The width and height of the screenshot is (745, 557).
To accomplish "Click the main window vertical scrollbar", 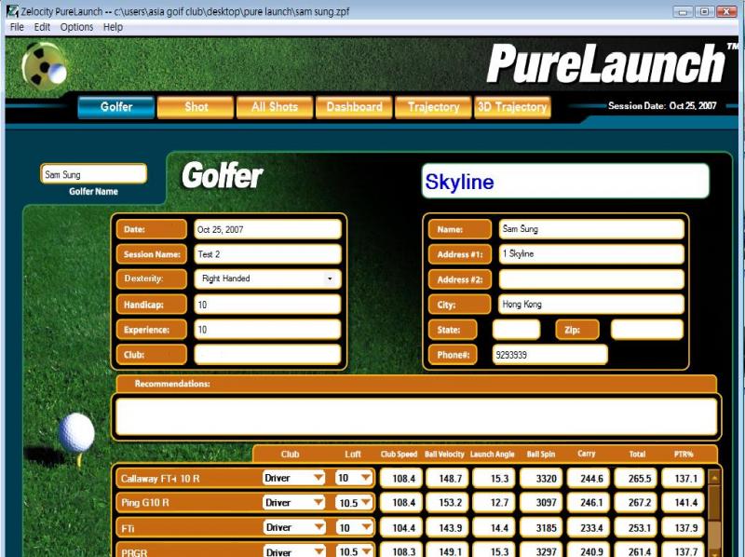I will (x=739, y=279).
